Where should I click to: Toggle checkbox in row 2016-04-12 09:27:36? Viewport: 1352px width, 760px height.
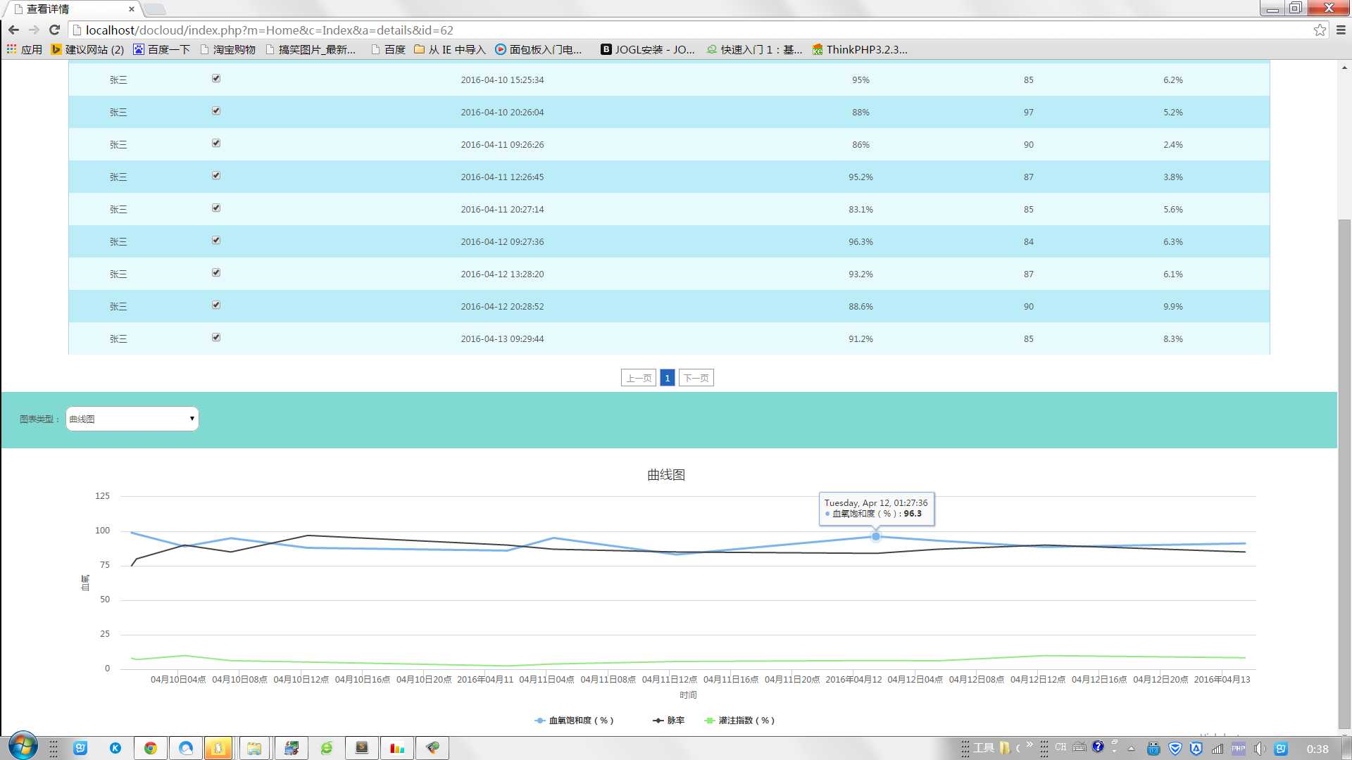(216, 241)
